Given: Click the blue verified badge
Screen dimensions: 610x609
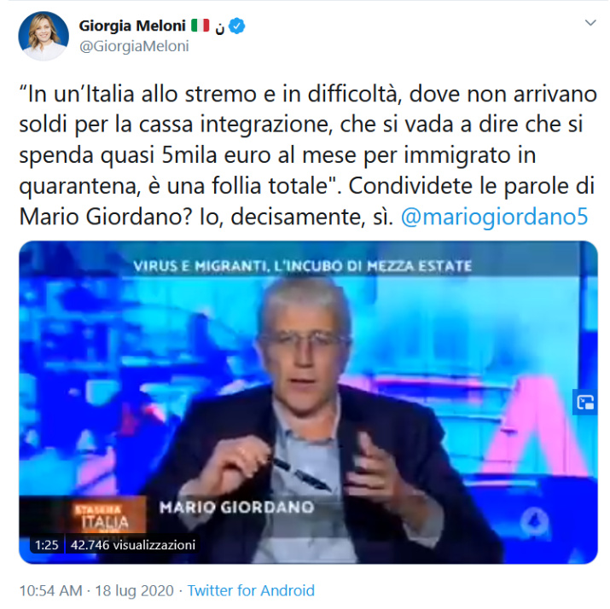Looking at the screenshot, I should [236, 26].
